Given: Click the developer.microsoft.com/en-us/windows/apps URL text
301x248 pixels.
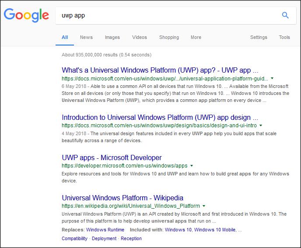Looking at the screenshot, I should point(125,166).
